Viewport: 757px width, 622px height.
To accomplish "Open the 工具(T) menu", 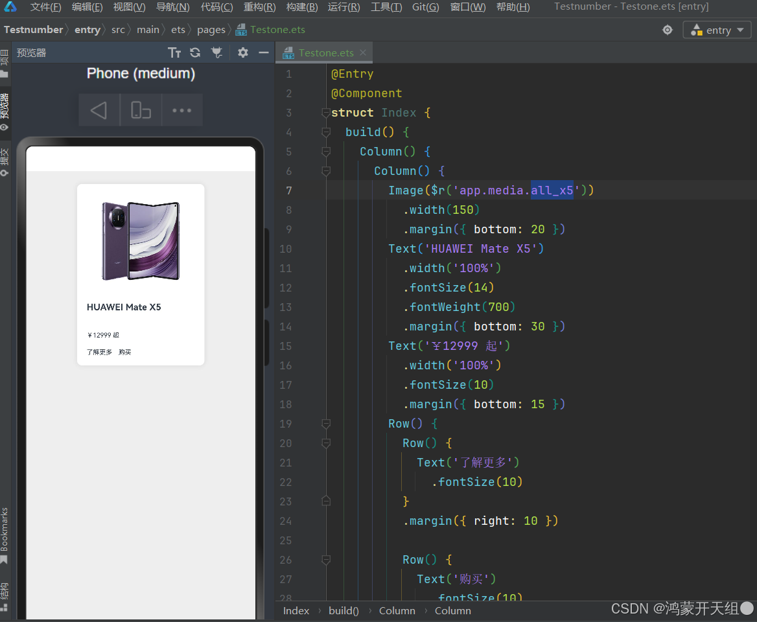I will tap(386, 7).
